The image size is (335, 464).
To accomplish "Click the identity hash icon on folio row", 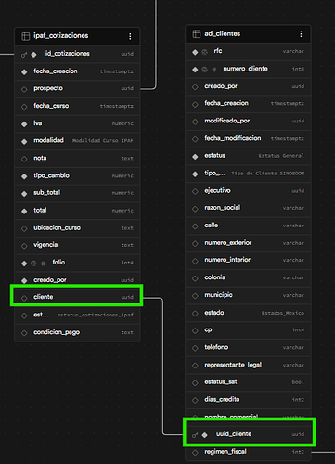I will (43, 264).
